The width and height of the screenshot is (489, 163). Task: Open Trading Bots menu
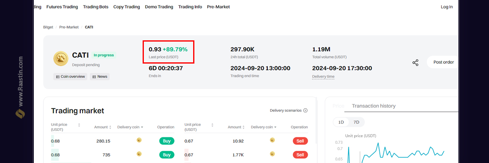click(96, 7)
